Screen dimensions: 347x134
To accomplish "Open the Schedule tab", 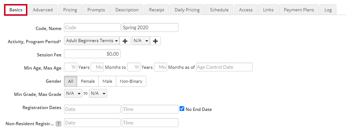I will click(x=219, y=10).
